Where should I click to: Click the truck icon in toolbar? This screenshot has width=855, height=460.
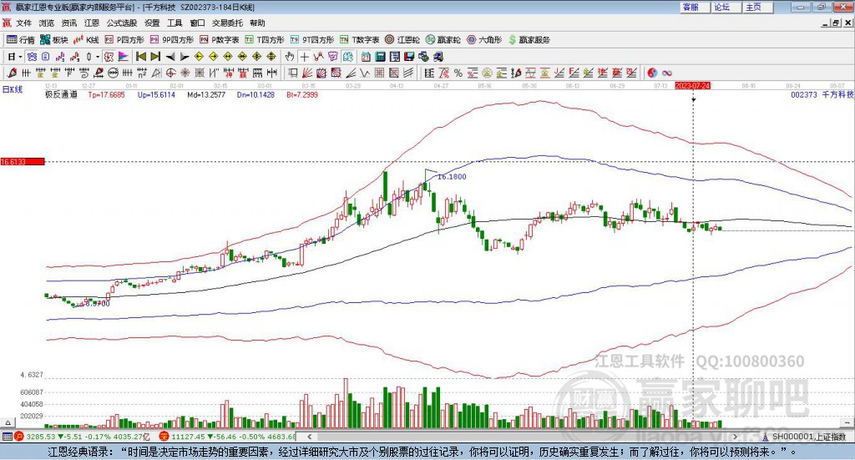point(438,57)
